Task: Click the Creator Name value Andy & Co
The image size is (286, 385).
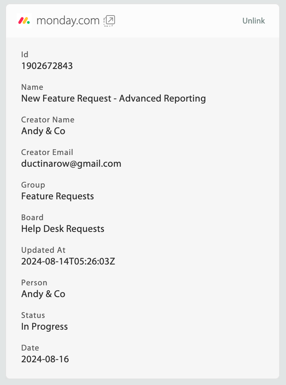Action: point(44,131)
